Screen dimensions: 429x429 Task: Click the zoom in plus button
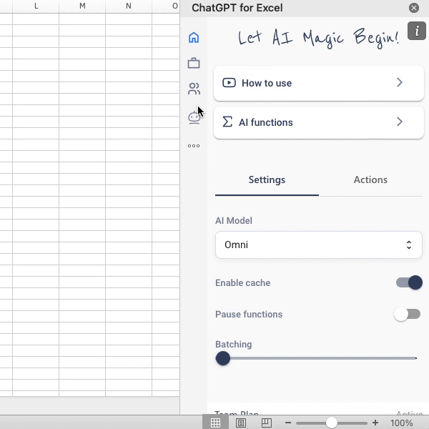tap(375, 423)
